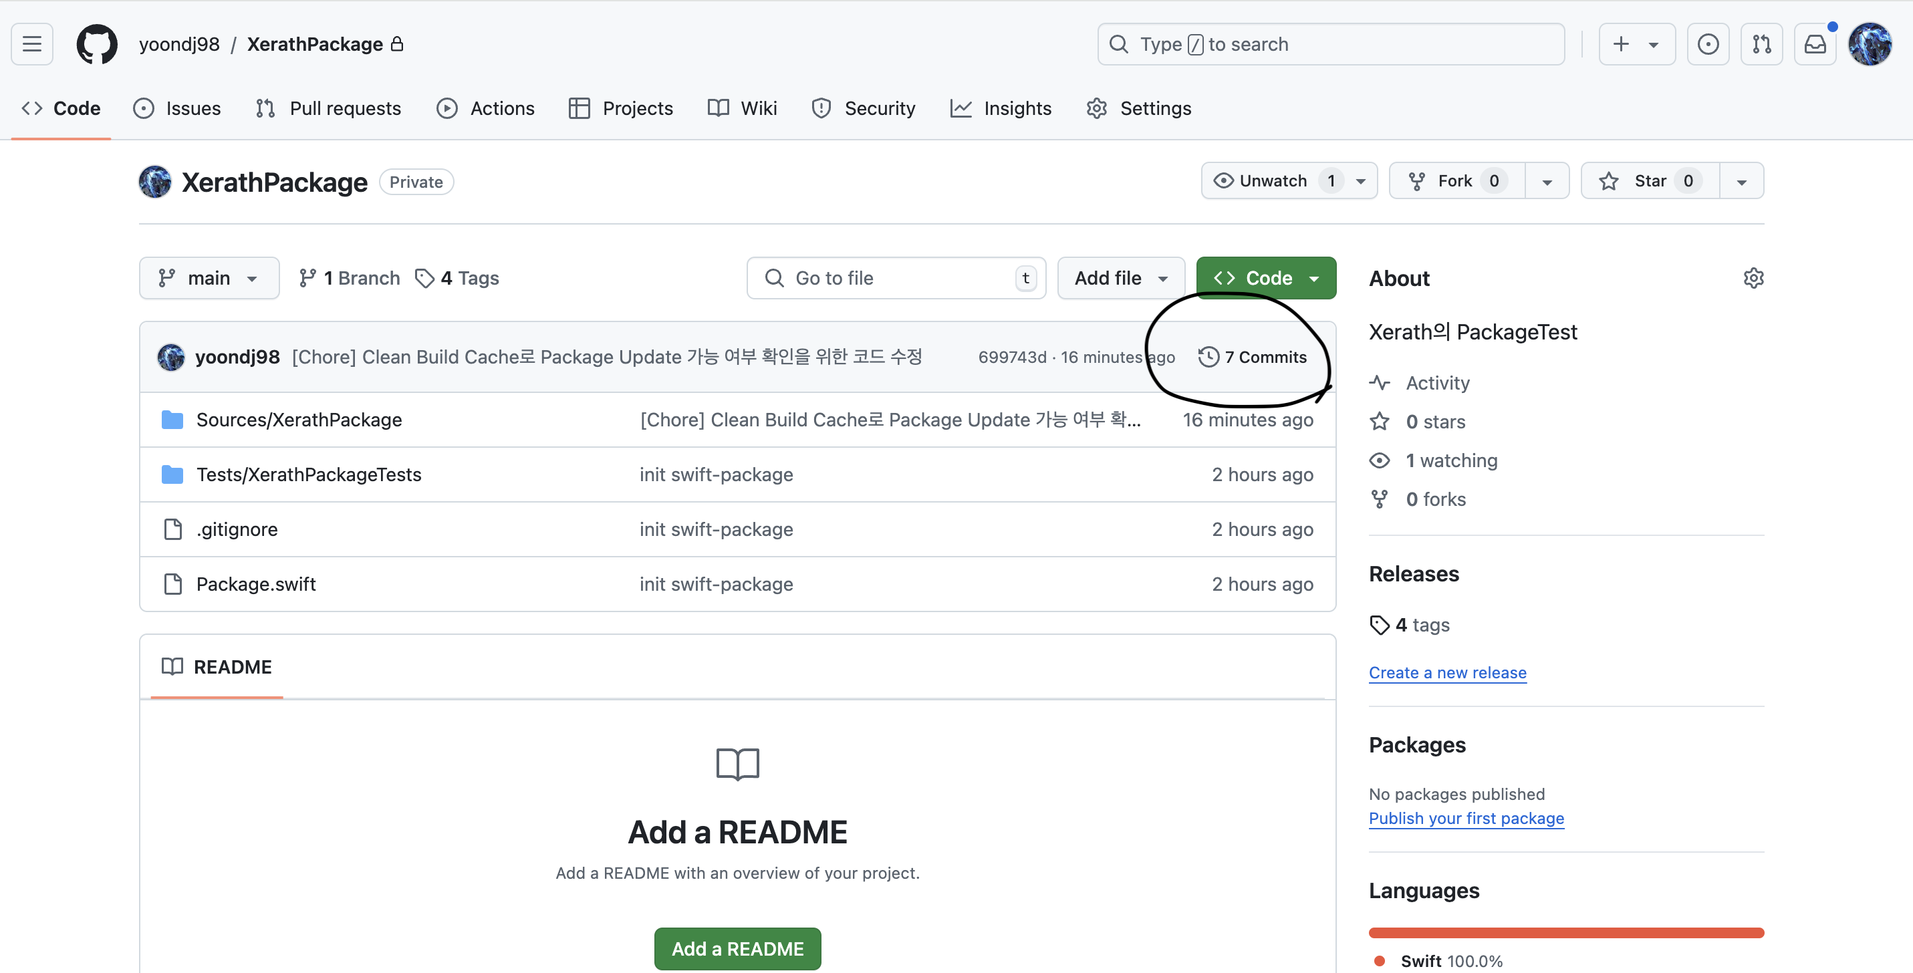Image resolution: width=1913 pixels, height=973 pixels.
Task: Open the star lists dropdown arrow
Action: [1741, 181]
